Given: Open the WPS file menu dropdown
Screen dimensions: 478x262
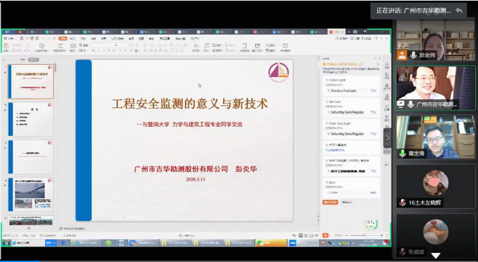Looking at the screenshot, I should click(x=10, y=39).
